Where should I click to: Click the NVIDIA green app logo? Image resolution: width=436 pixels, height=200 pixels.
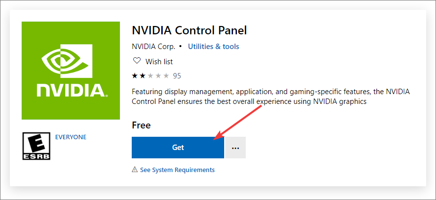[71, 71]
